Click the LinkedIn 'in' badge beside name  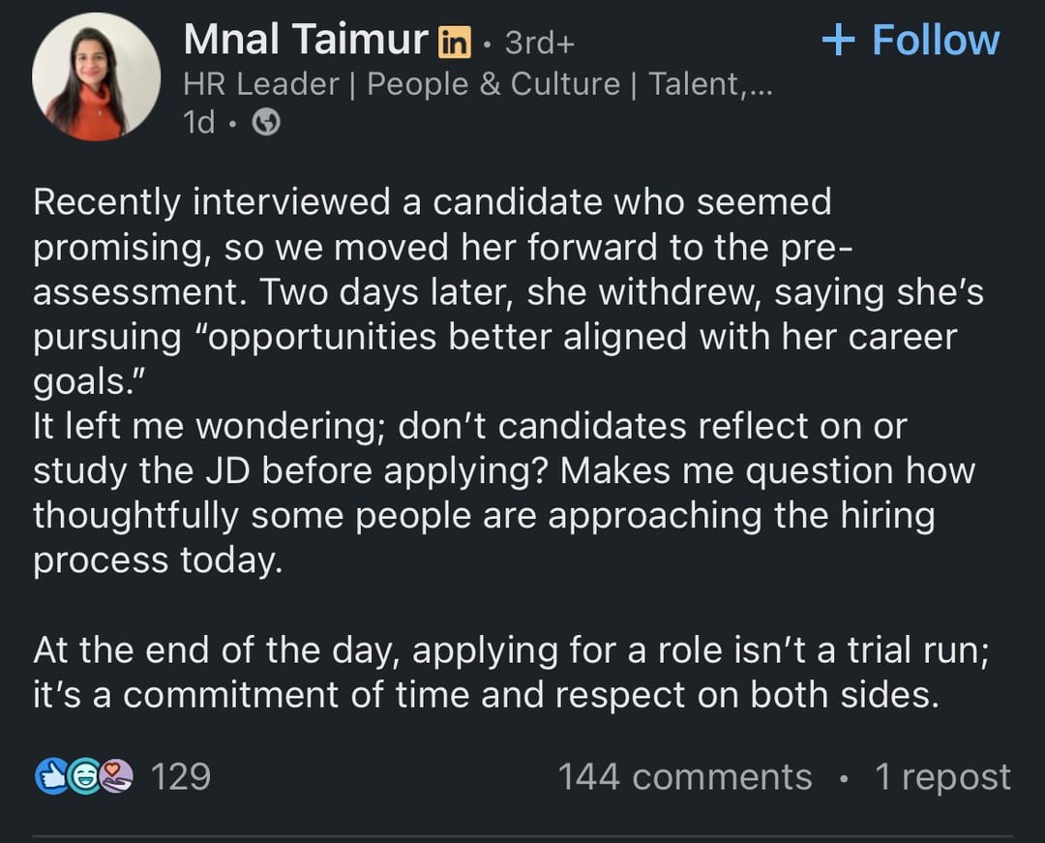click(x=454, y=41)
